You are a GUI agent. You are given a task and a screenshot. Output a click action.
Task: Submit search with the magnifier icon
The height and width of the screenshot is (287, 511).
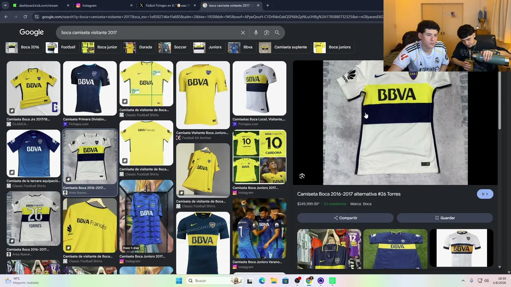tap(277, 33)
